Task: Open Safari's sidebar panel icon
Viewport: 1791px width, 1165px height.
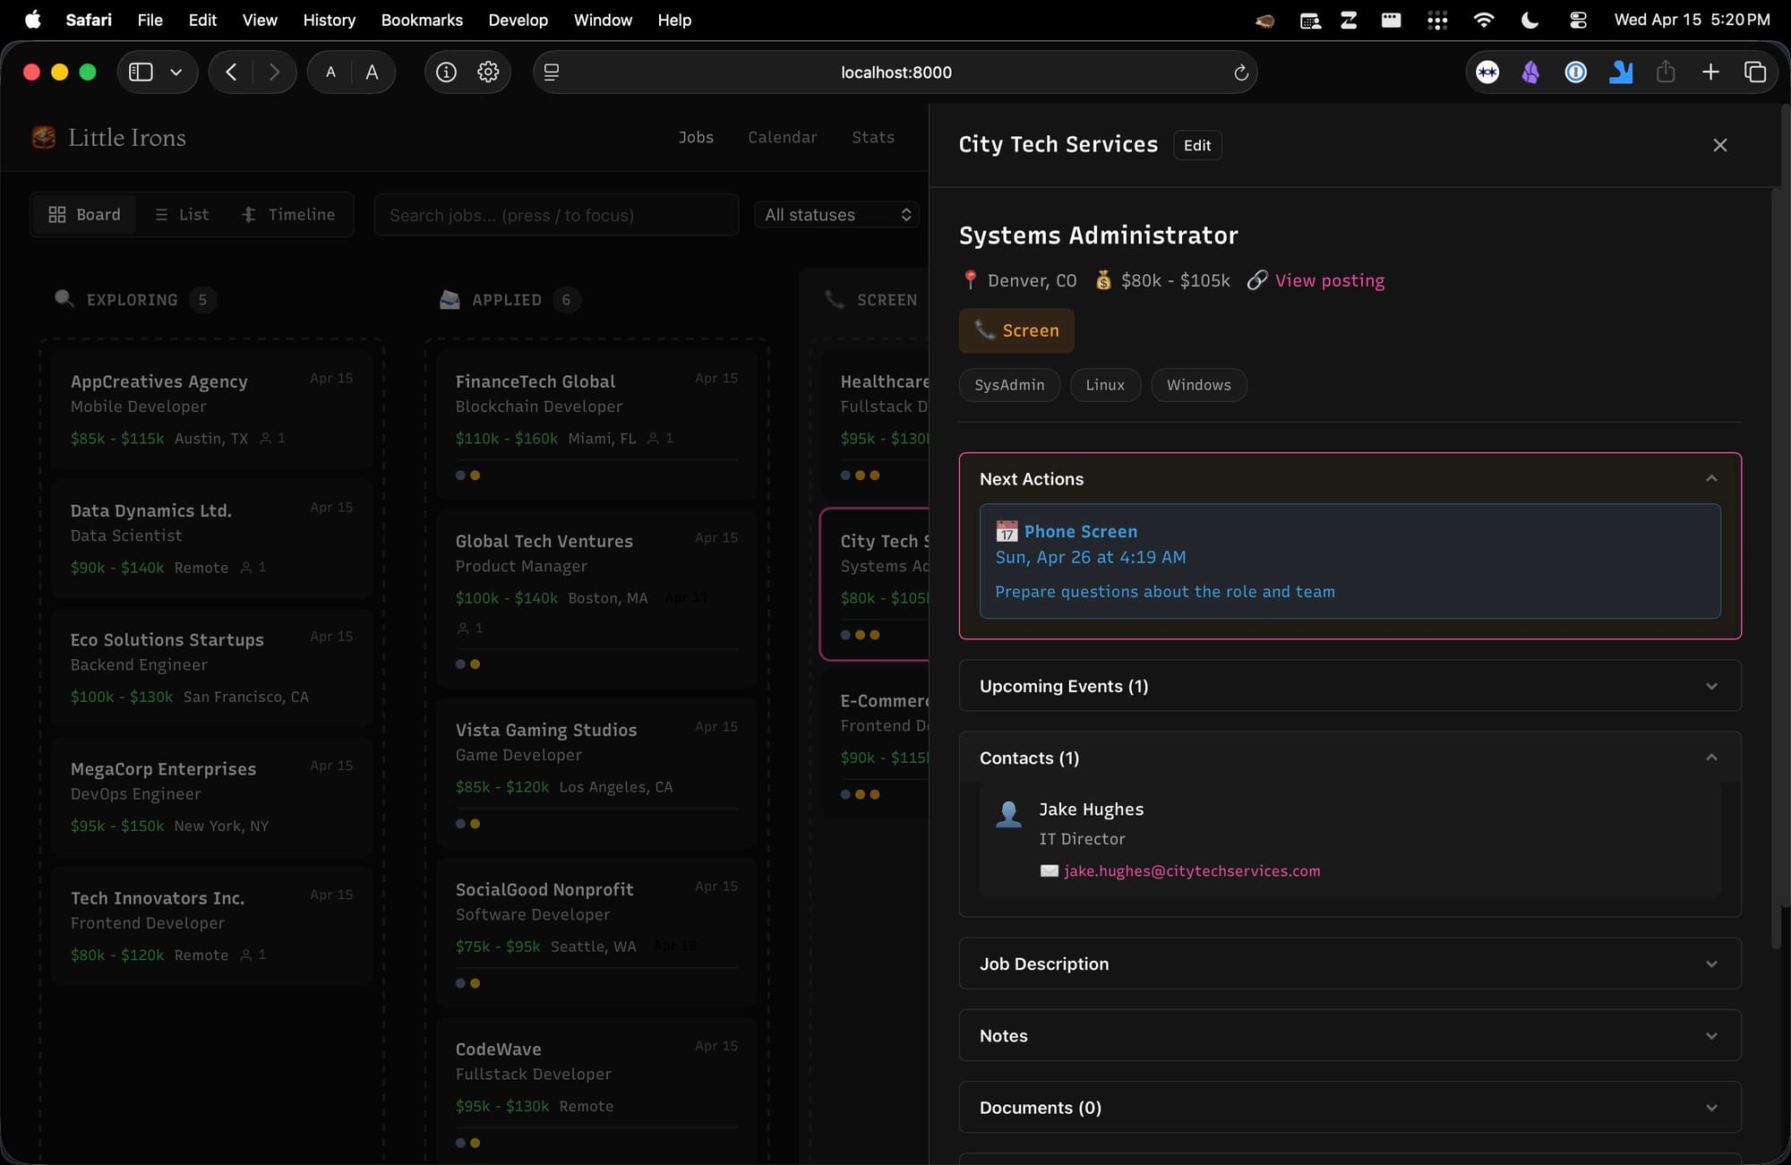Action: point(141,73)
